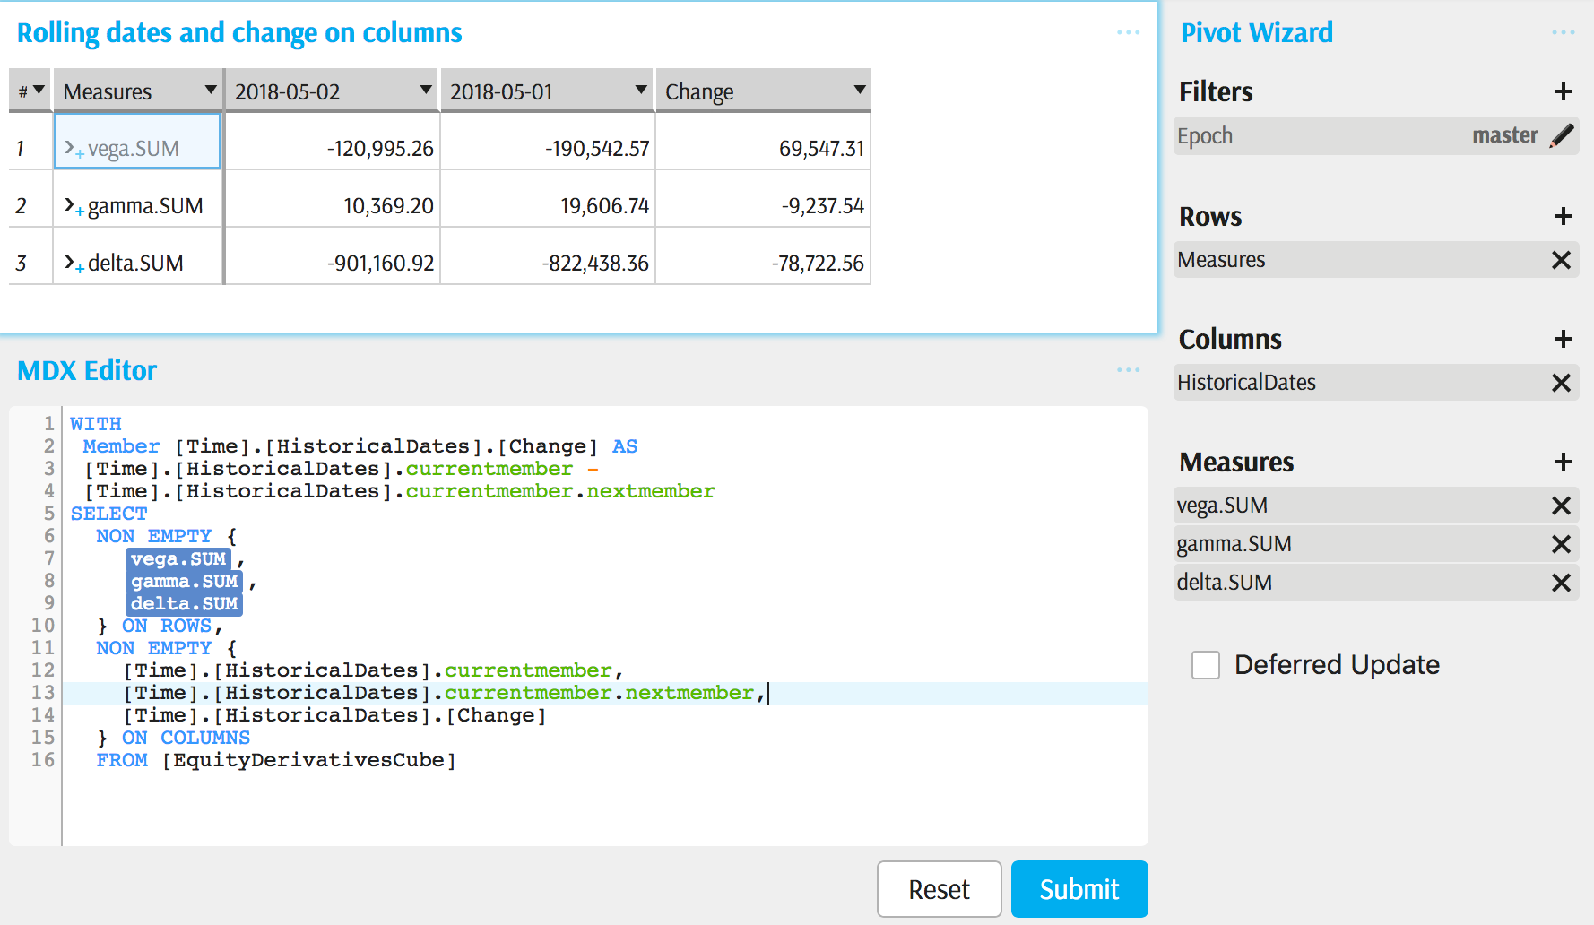Click the 'Rolling dates and change on columns' title
This screenshot has height=925, width=1594.
[239, 33]
